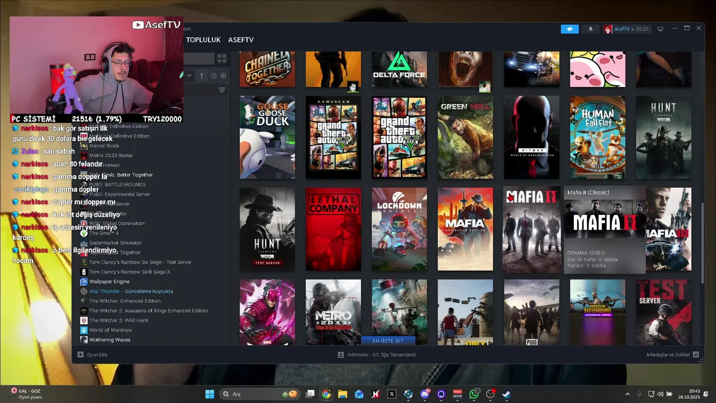Click the up-arrow sort icon in the library sidebar

(x=201, y=76)
